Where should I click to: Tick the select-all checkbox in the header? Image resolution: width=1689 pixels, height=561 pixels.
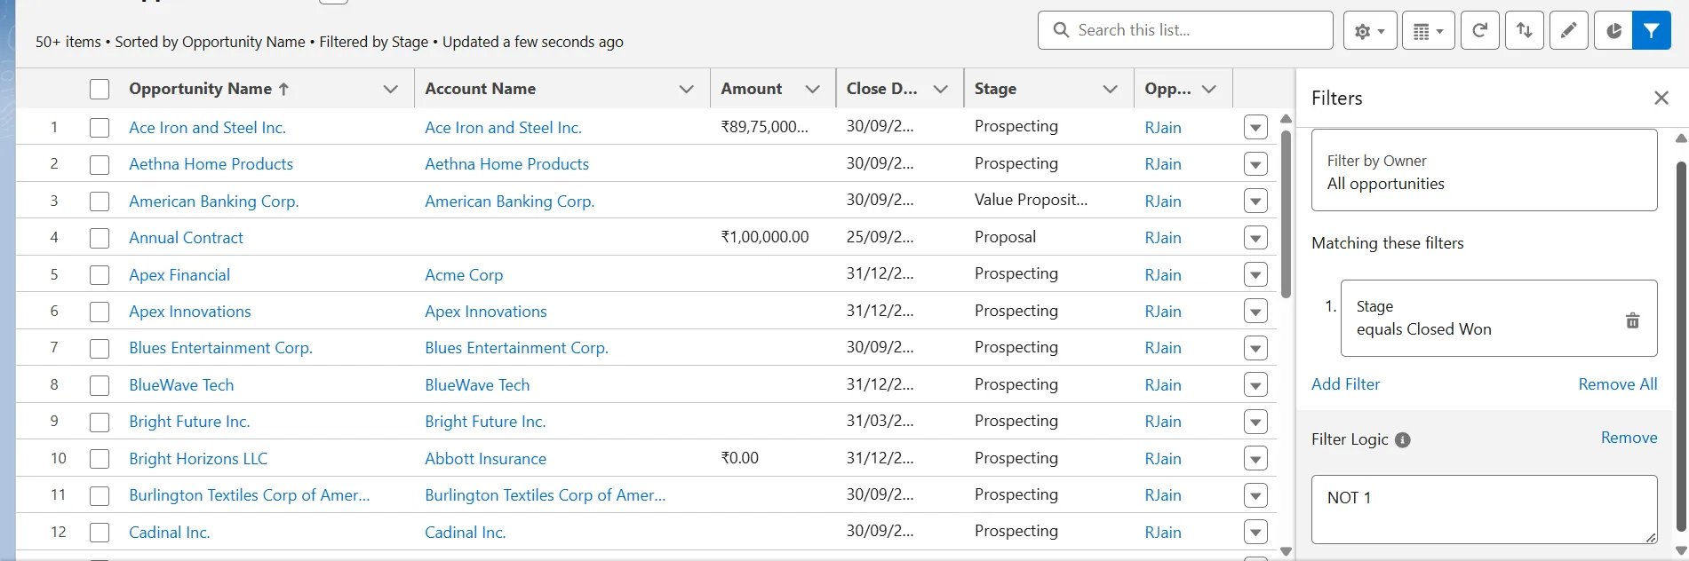(x=100, y=89)
